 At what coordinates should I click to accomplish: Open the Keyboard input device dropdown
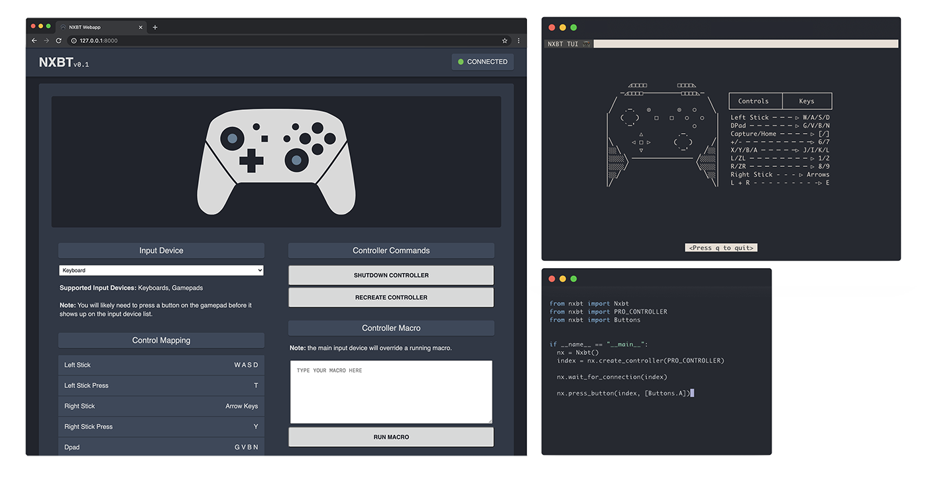161,270
